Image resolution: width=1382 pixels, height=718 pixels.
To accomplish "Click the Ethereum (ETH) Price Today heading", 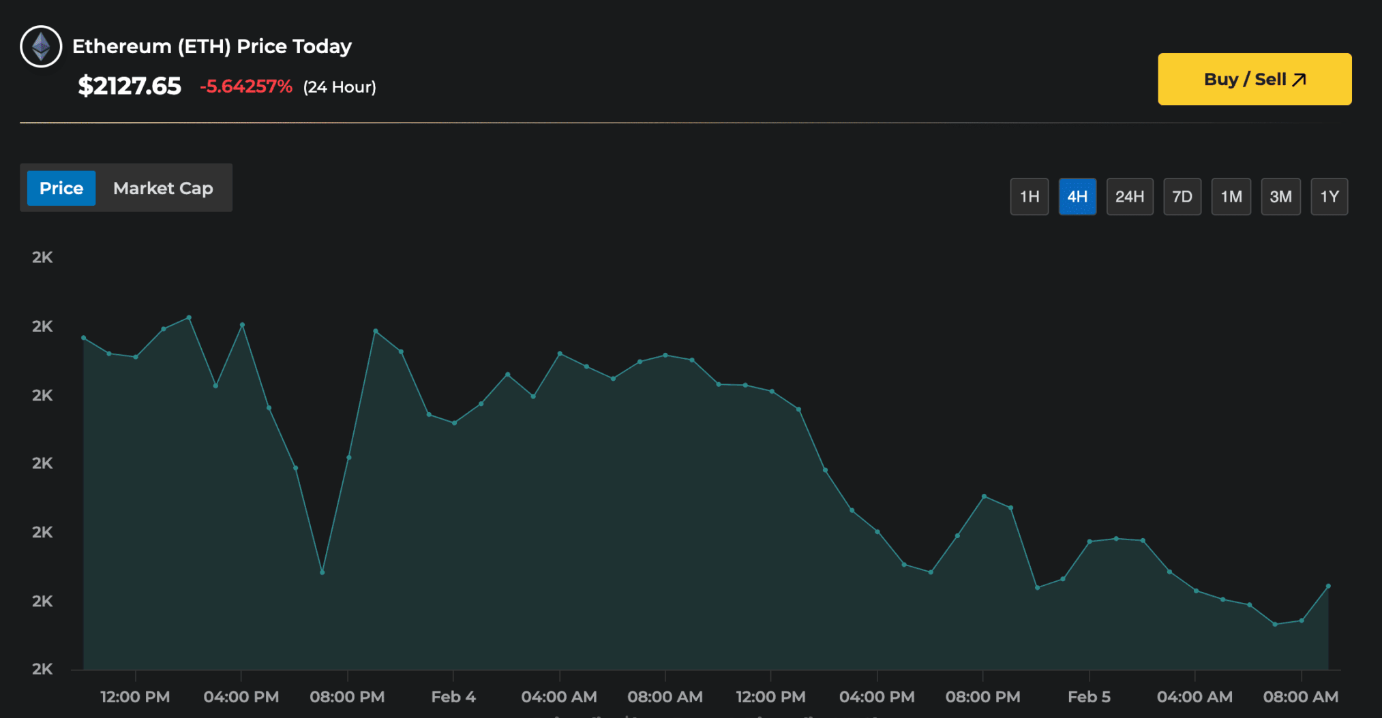I will [212, 46].
